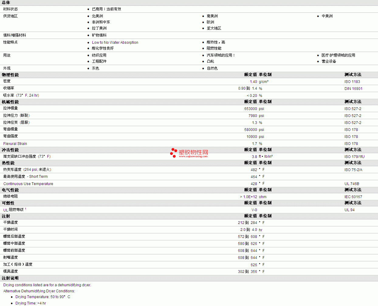
Task: Select the density value 1.40
Action: coord(253,82)
